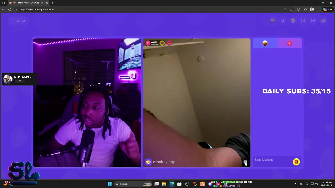
Task: Open Task View on the taskbar
Action: (x=157, y=184)
